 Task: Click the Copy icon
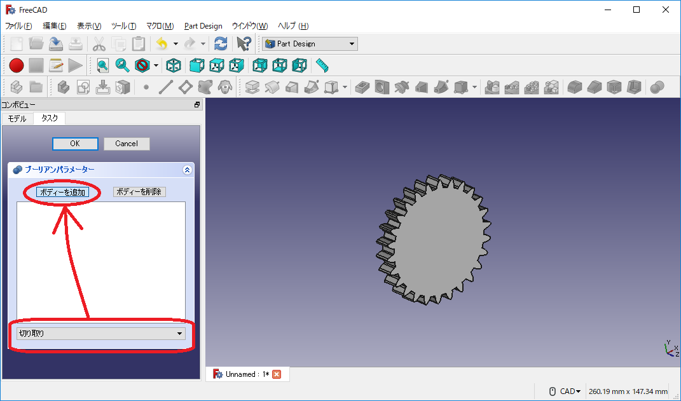tap(118, 44)
